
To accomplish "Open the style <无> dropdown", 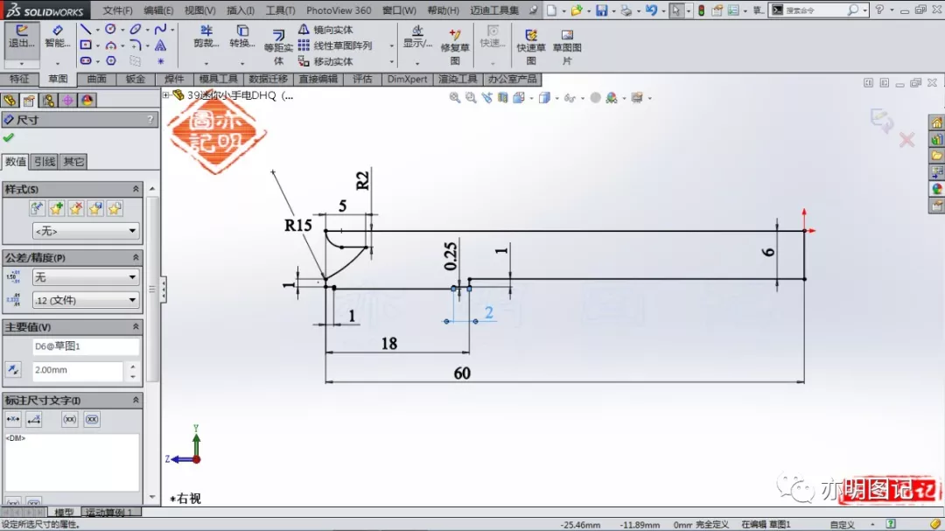I will pyautogui.click(x=86, y=231).
